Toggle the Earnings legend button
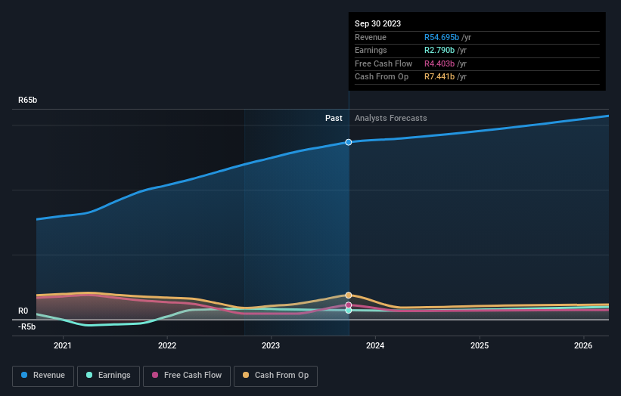The width and height of the screenshot is (621, 396). tap(108, 376)
